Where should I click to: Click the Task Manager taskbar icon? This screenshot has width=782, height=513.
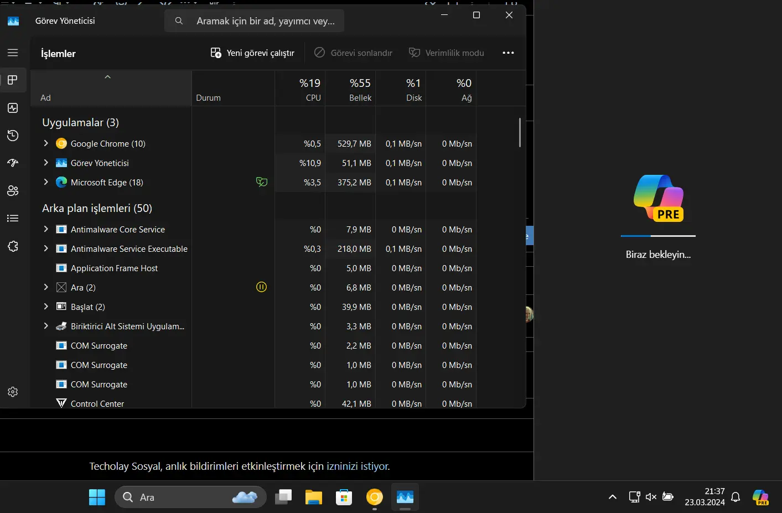point(405,497)
